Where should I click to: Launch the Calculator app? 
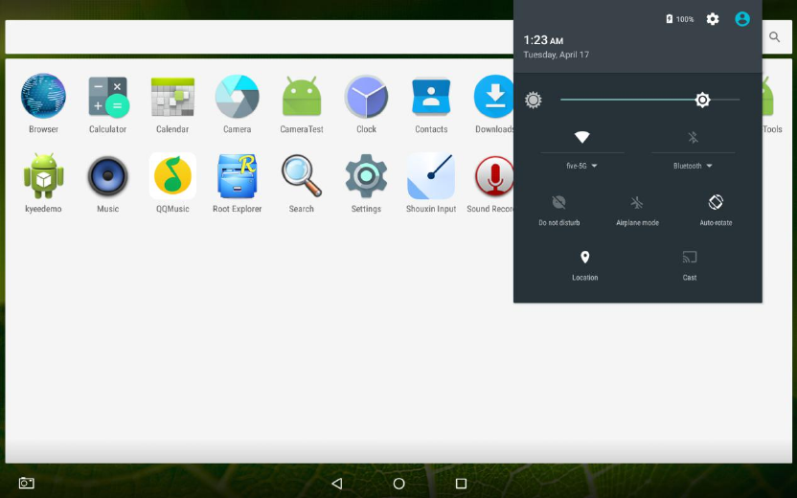coord(107,97)
